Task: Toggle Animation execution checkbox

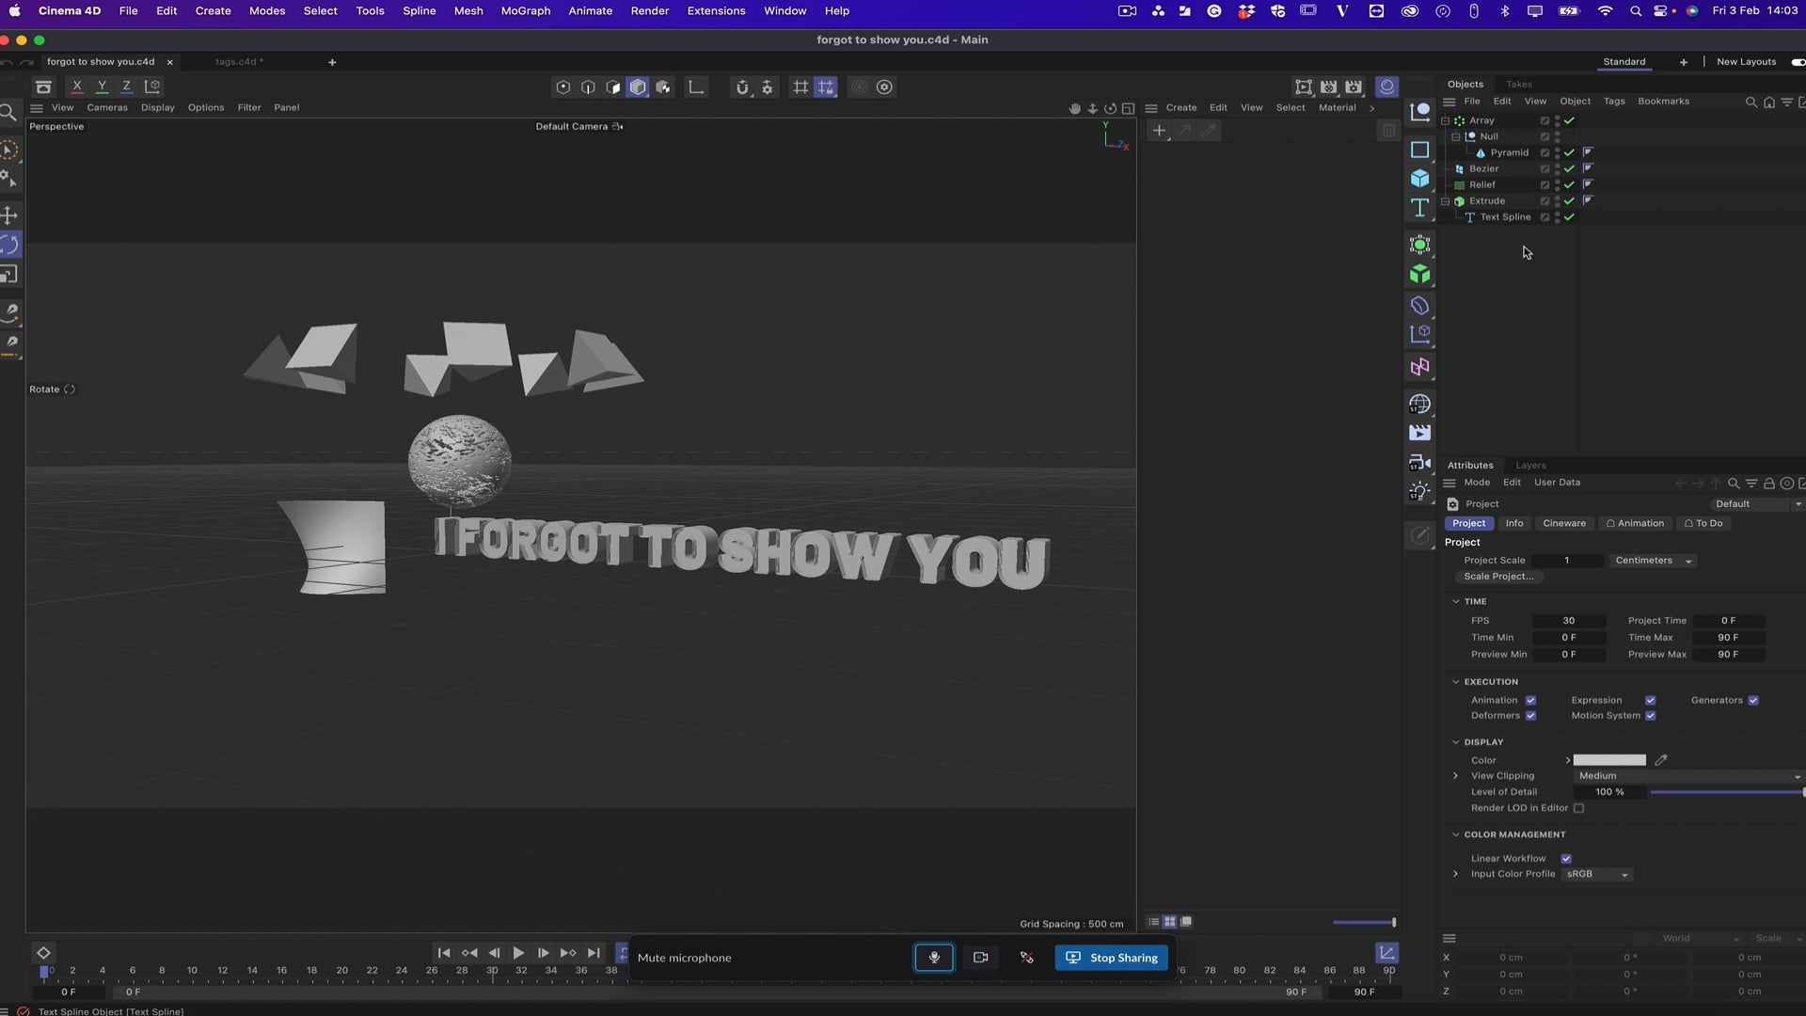Action: [1530, 700]
